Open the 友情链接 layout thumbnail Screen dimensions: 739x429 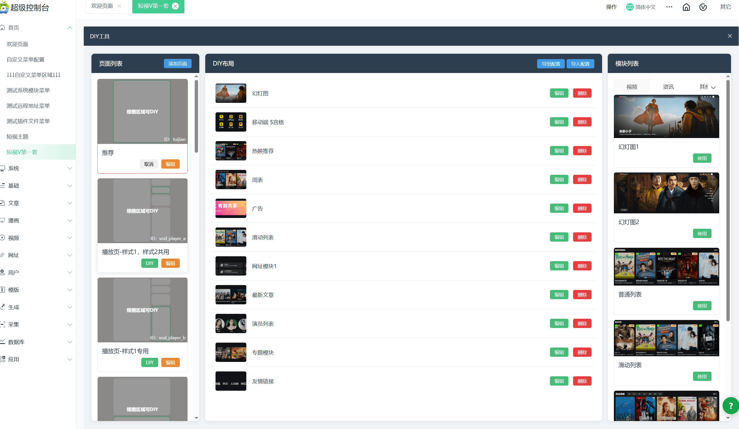click(231, 381)
